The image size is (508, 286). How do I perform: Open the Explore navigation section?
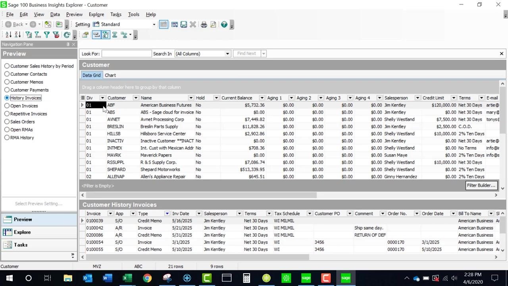[39, 232]
